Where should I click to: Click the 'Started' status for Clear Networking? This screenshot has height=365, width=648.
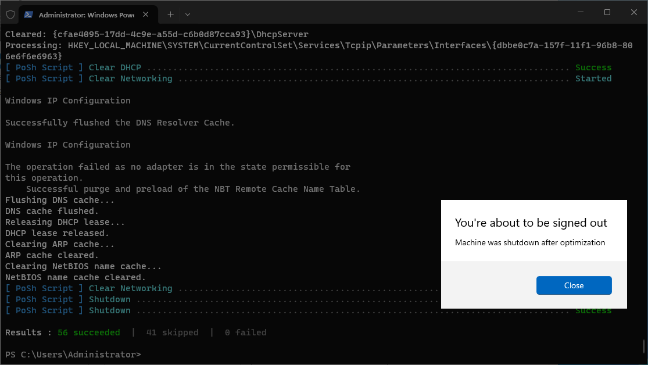point(593,78)
